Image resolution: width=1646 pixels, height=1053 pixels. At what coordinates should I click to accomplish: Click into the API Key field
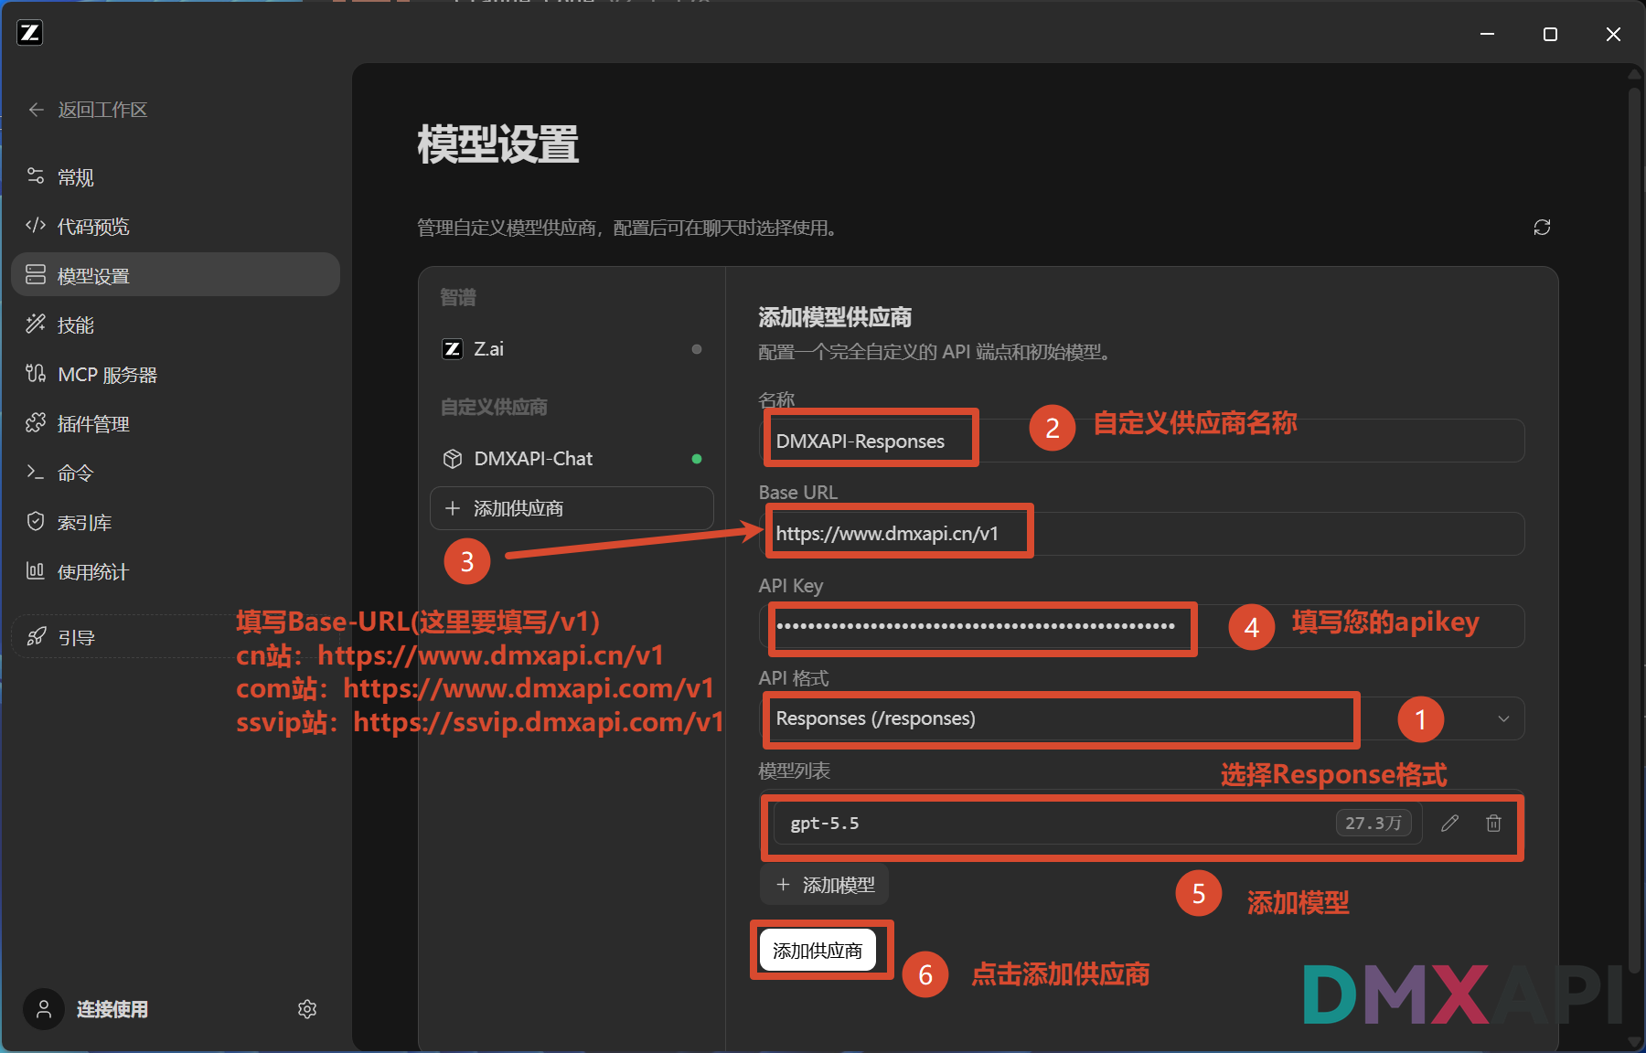point(1141,626)
